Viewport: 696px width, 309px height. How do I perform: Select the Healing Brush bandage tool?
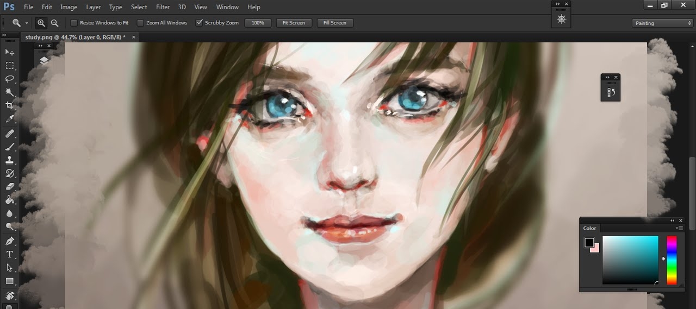point(10,134)
